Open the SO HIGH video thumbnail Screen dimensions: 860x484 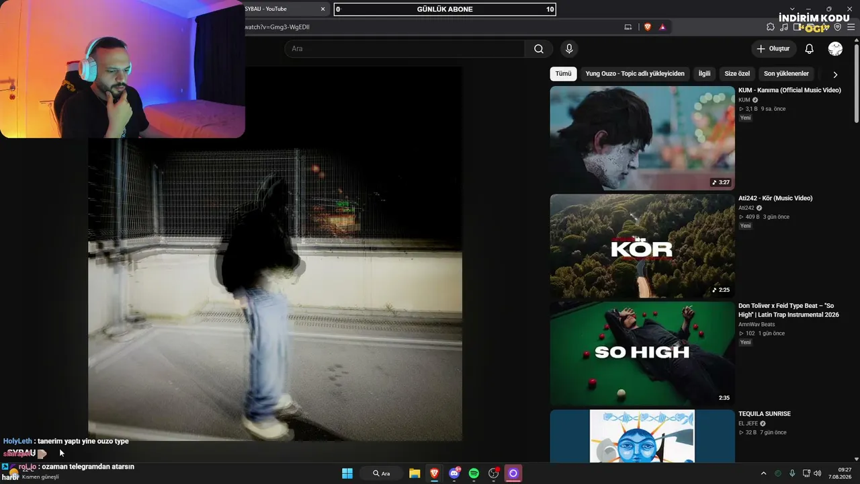[642, 354]
